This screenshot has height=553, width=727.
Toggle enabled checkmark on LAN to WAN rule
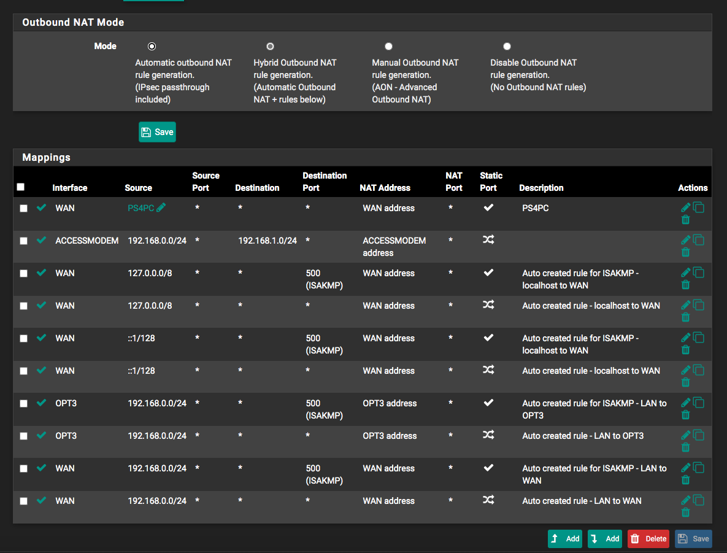point(41,500)
